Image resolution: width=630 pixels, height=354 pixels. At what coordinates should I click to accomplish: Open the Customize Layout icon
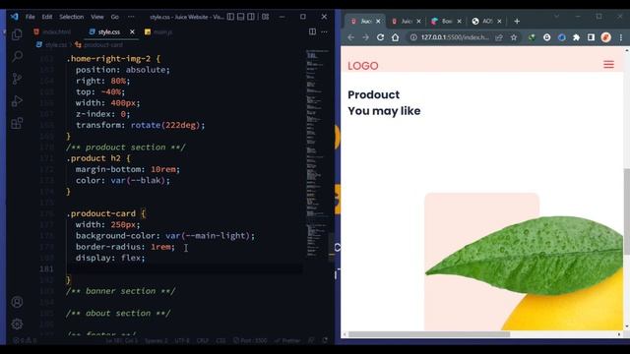tap(265, 17)
